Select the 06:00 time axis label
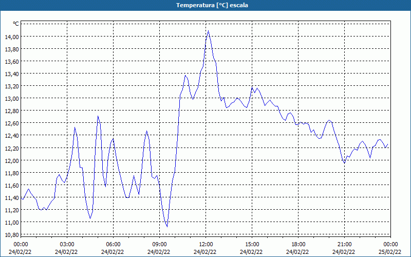Viewport: 411px width, 257px height. tap(113, 244)
